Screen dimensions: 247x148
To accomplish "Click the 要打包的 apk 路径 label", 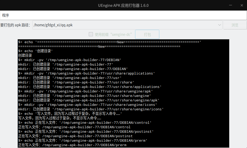I will 16,25.
